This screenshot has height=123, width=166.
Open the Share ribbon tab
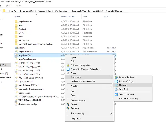point(9,6)
